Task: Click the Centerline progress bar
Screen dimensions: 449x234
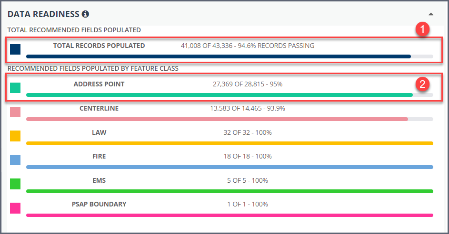Action: pyautogui.click(x=229, y=119)
